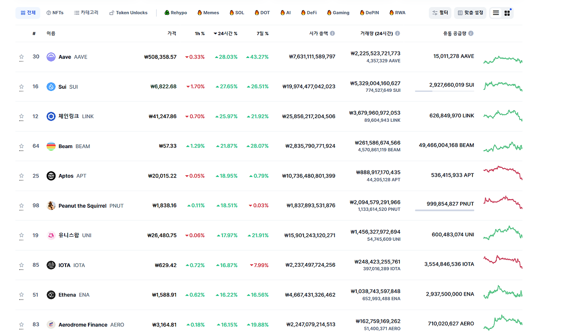563x336 pixels.
Task: Click 유니스왑 volume ₩1,456,327,972,694
Action: point(375,232)
